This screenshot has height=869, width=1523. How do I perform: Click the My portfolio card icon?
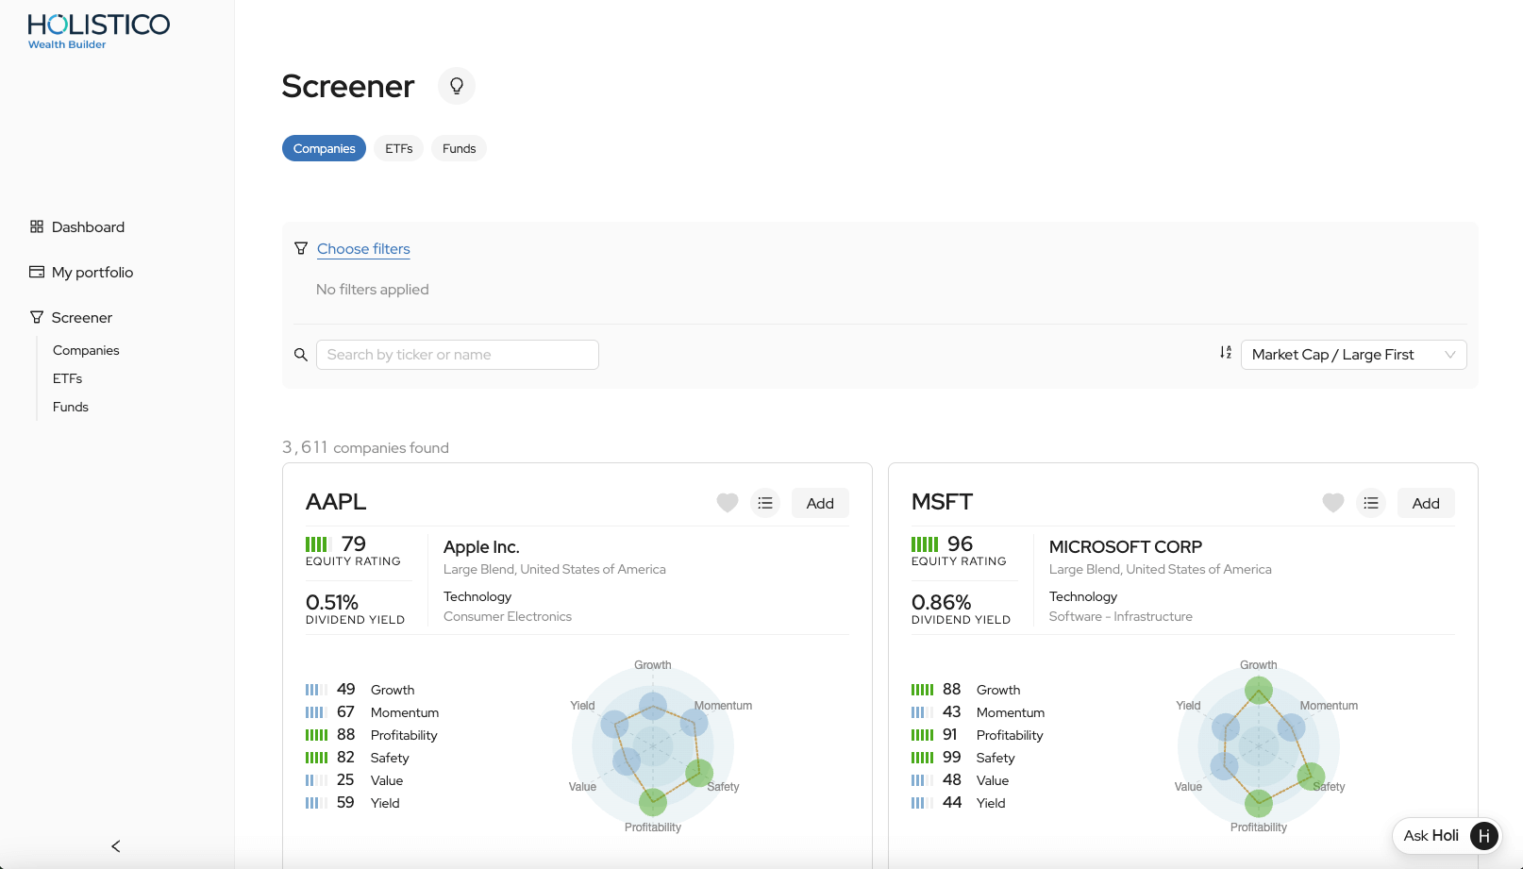pos(37,272)
